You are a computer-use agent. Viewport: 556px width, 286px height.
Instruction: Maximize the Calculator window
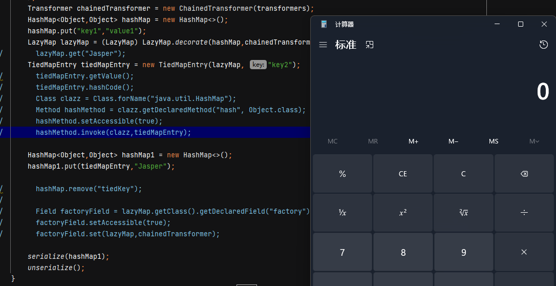[521, 24]
